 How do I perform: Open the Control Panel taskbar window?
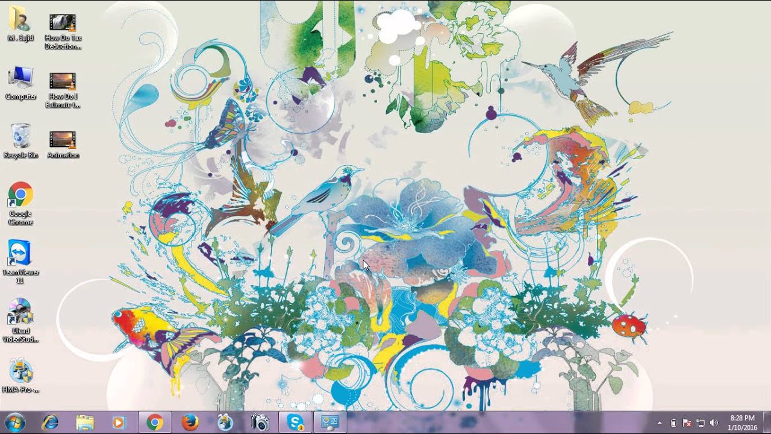coord(330,423)
